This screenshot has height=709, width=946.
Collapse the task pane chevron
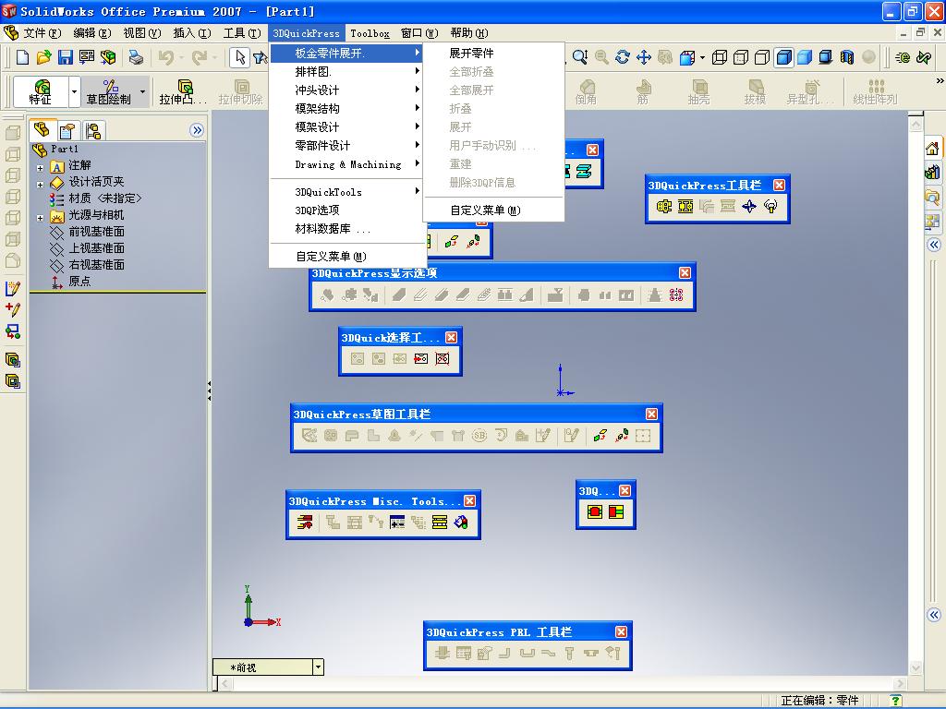[x=934, y=244]
